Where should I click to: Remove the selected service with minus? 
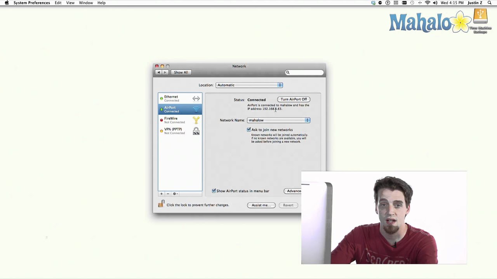click(168, 194)
